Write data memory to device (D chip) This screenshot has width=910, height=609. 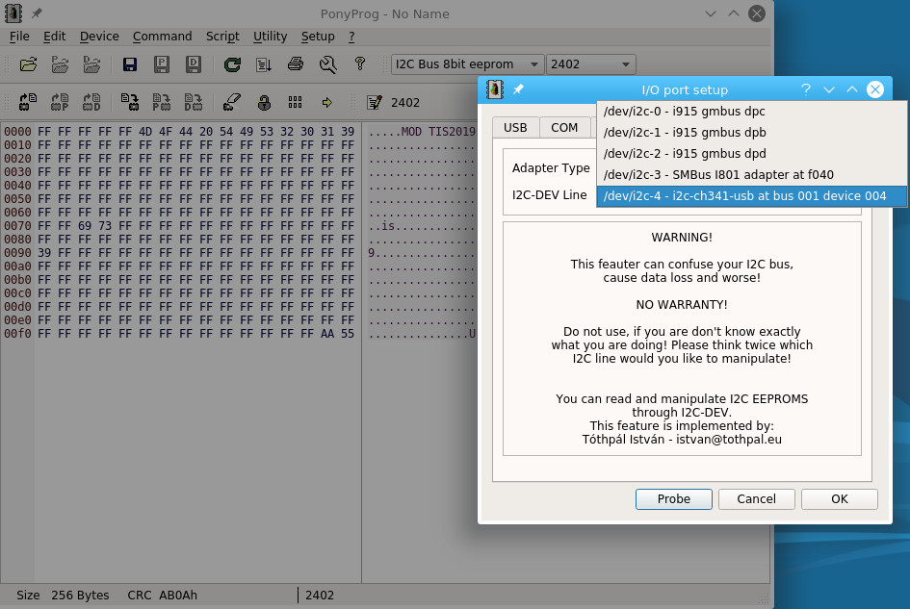click(194, 103)
